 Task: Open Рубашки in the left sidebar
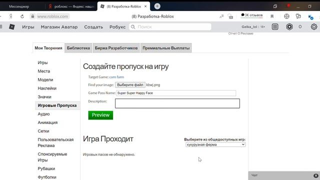click(x=46, y=169)
